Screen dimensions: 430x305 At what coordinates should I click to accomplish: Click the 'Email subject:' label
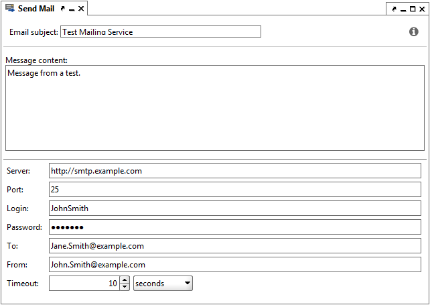click(33, 32)
